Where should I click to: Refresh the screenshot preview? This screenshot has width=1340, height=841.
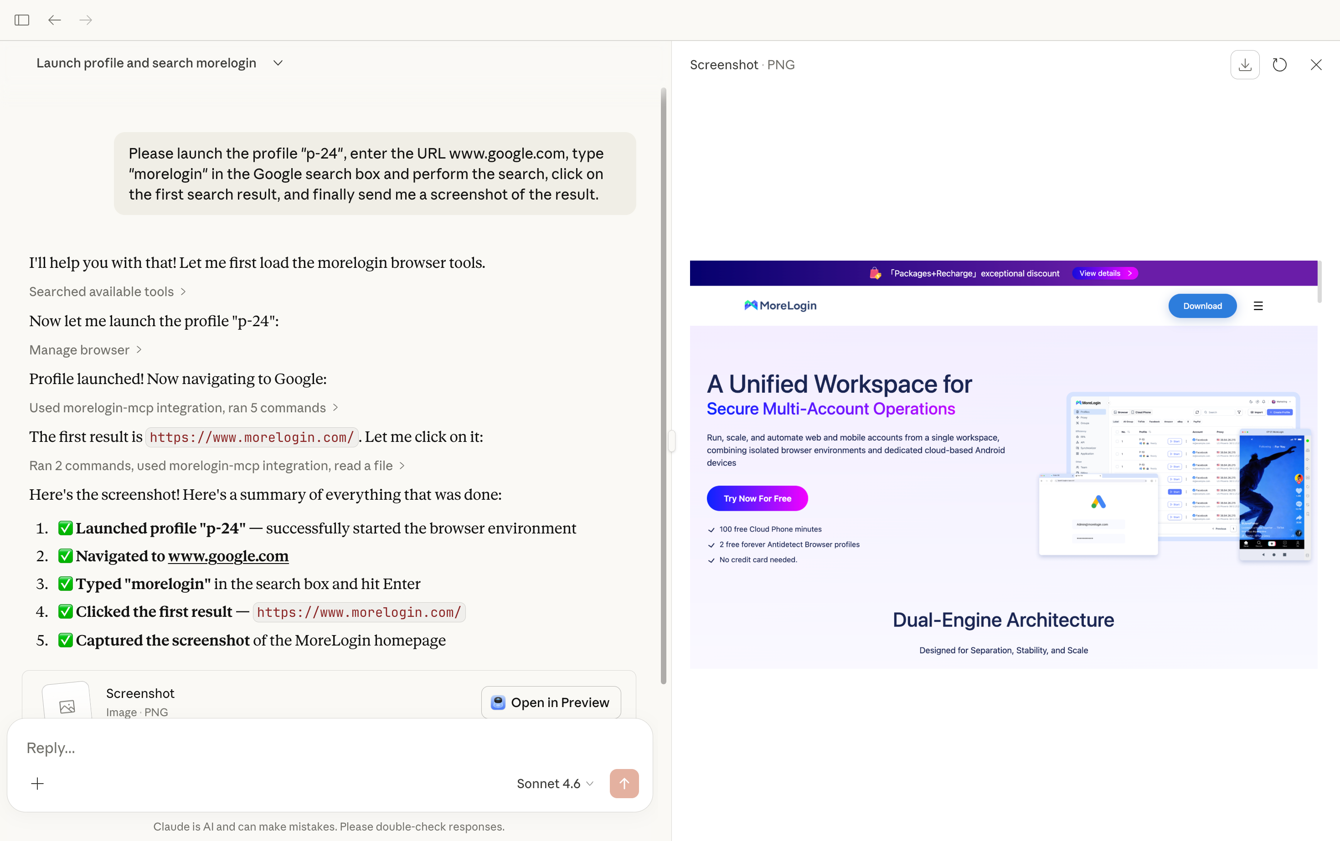click(x=1279, y=65)
